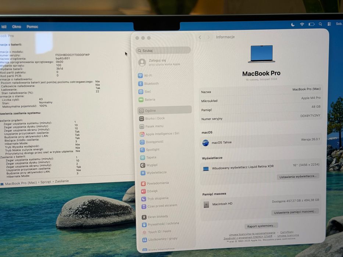Image resolution: width=343 pixels, height=257 pixels.
Task: Click the Macintosh HD storage row
Action: [x=260, y=203]
